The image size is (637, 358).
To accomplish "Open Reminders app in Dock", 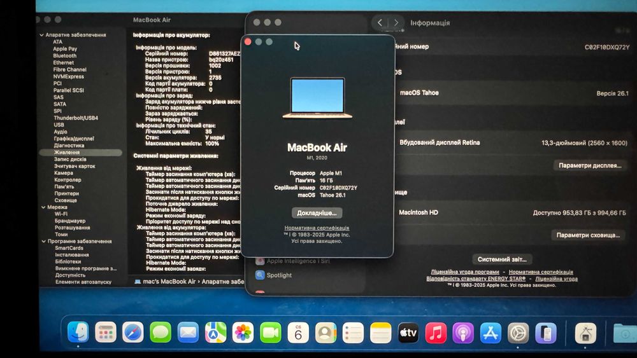I will 353,333.
